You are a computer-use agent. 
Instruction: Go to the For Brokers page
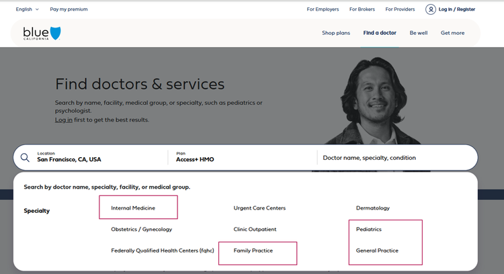362,9
